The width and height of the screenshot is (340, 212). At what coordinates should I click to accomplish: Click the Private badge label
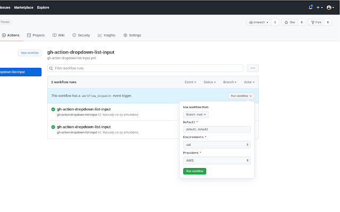point(5,22)
